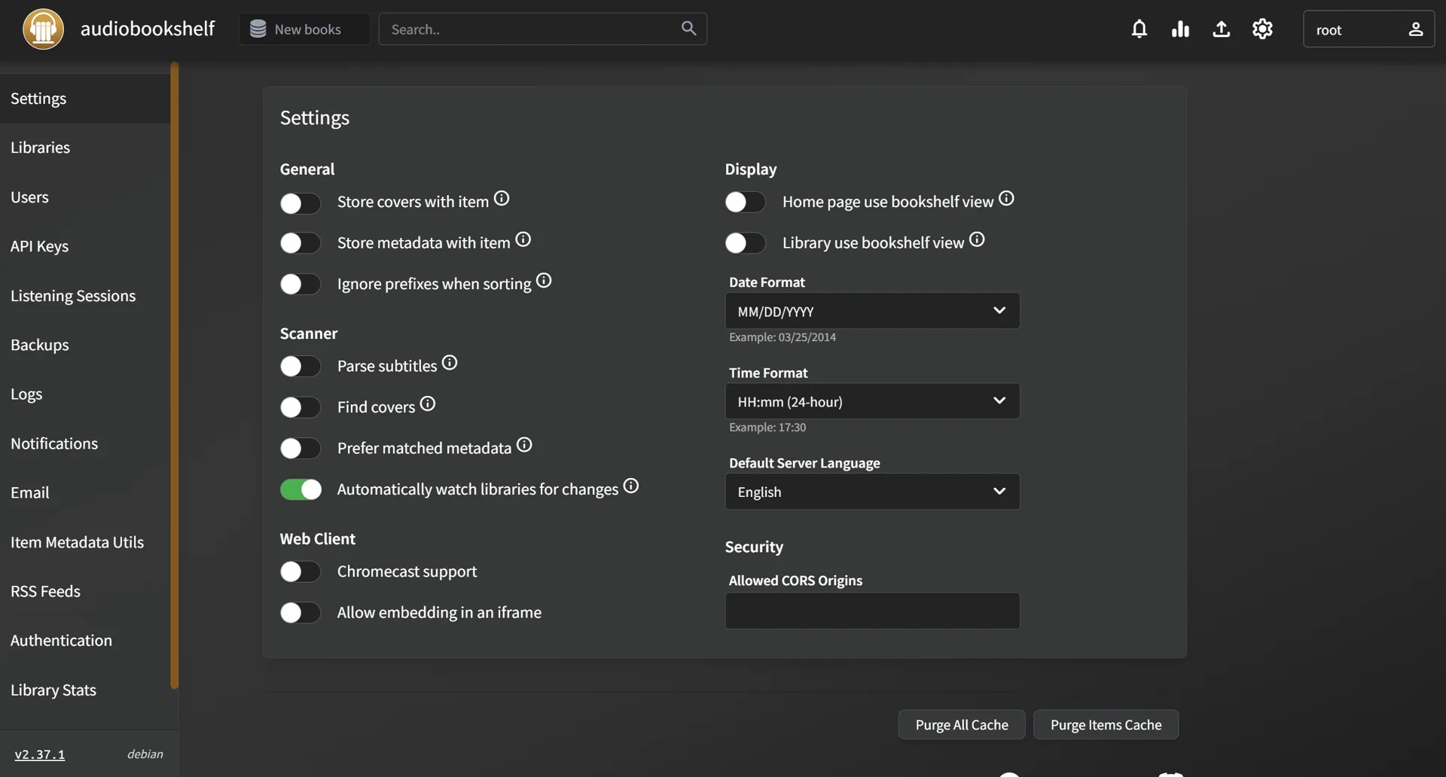Open the v2.37.1 version link
Image resolution: width=1446 pixels, height=777 pixels.
tap(40, 754)
